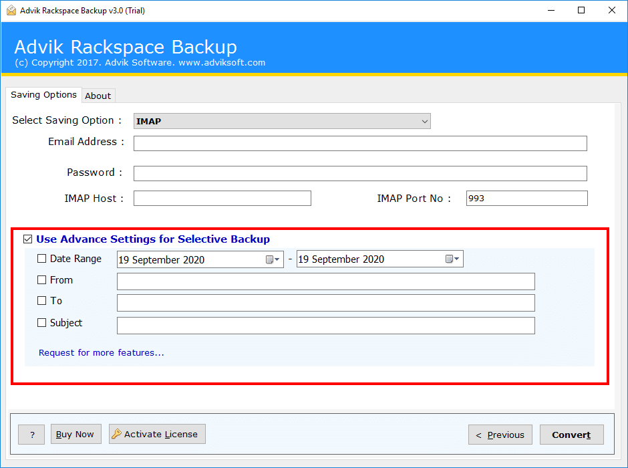Click the IMAP Port No field showing 993
The image size is (628, 468).
[x=526, y=199]
